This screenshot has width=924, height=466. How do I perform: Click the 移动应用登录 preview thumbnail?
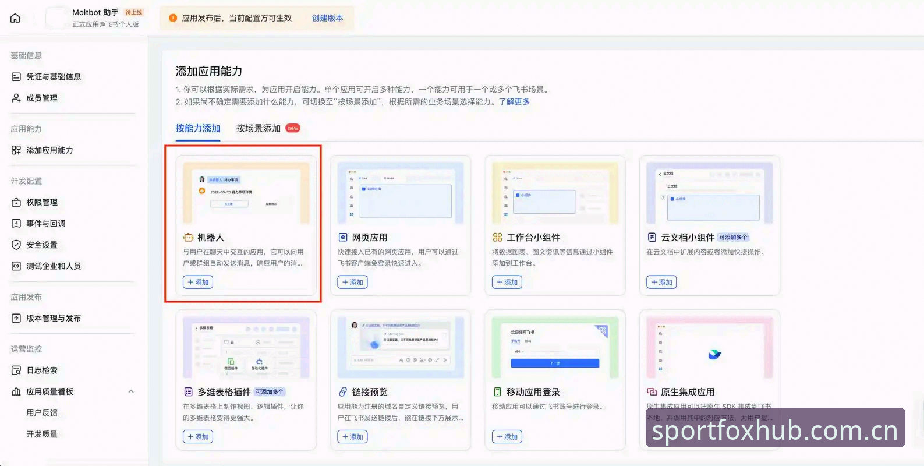(x=555, y=348)
